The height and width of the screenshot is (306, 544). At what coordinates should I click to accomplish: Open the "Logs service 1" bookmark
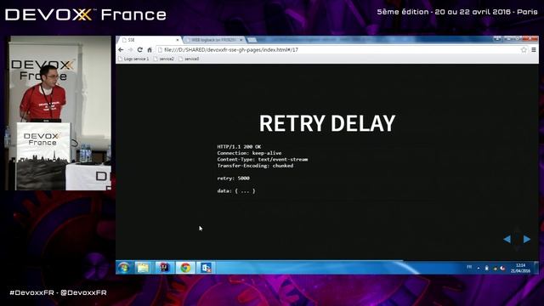click(x=133, y=59)
